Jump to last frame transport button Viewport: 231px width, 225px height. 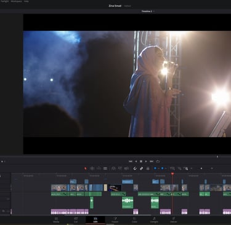tap(152, 162)
